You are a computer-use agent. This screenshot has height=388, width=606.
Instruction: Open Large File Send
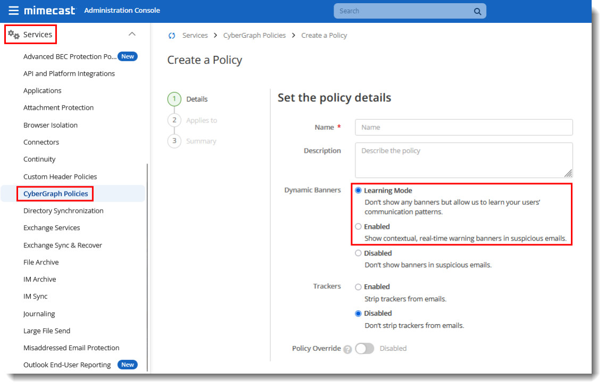point(47,331)
